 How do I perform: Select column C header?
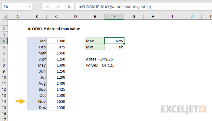tap(56, 17)
